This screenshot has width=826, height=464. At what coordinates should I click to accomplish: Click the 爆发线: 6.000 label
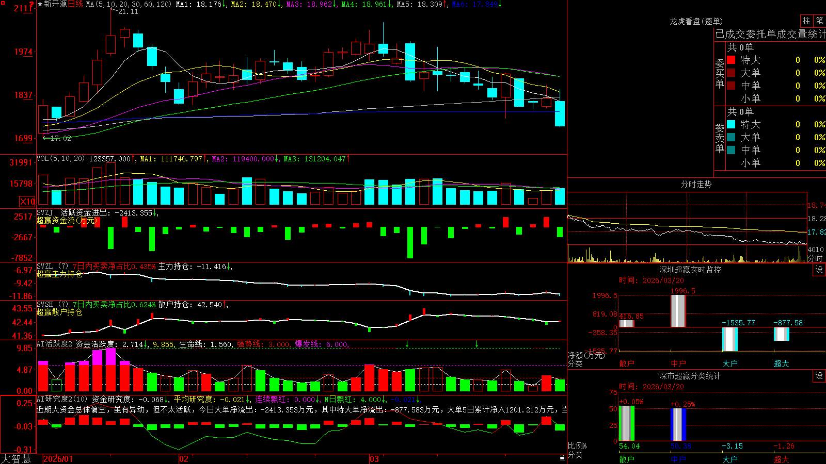coord(322,344)
